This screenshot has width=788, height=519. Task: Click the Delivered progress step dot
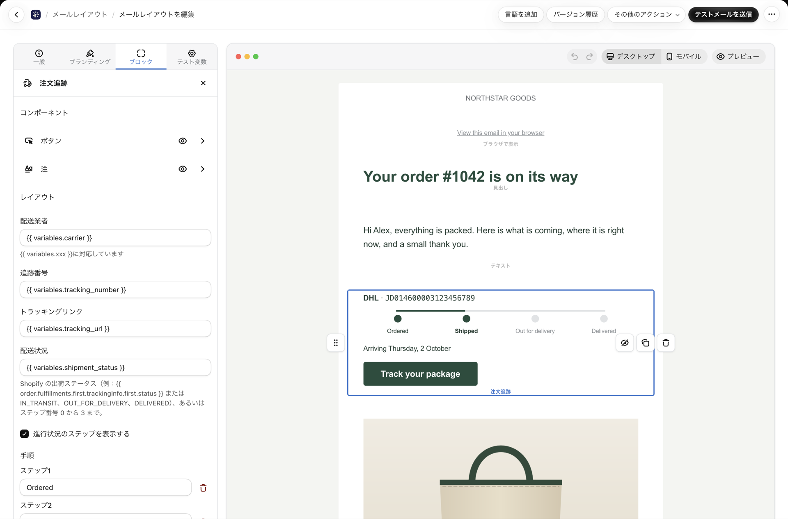point(604,319)
